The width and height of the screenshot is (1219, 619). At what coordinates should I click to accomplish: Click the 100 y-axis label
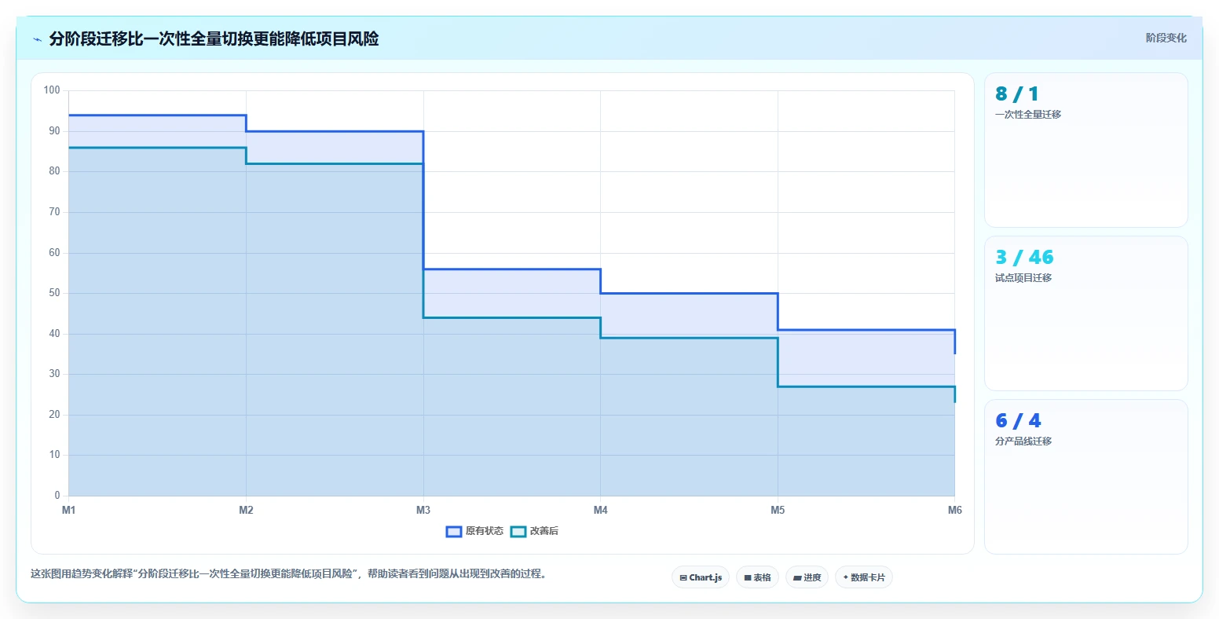coord(52,90)
